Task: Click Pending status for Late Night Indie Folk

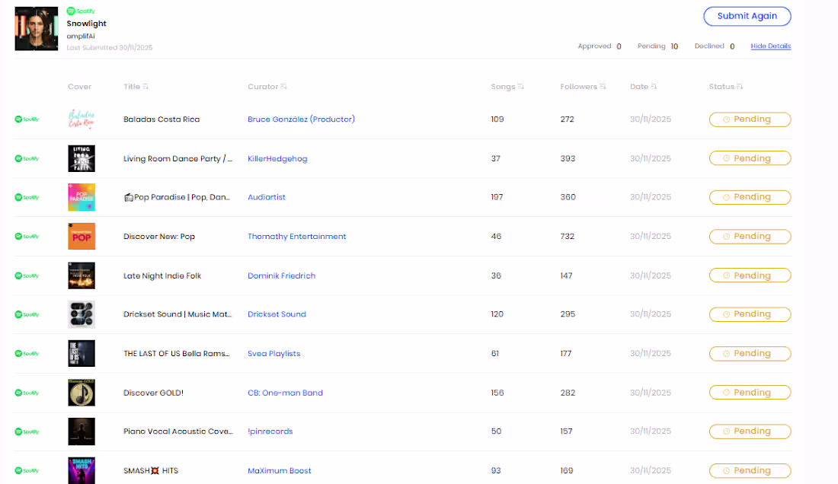Action: coord(750,275)
